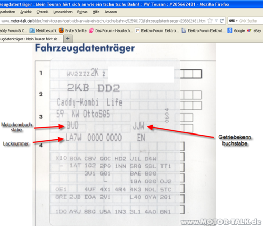Open the Amazon menu
The height and width of the screenshot is (226, 263).
[110, 12]
